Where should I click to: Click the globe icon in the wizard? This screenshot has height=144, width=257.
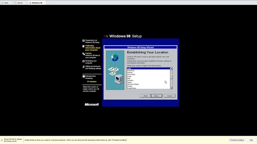115,58
